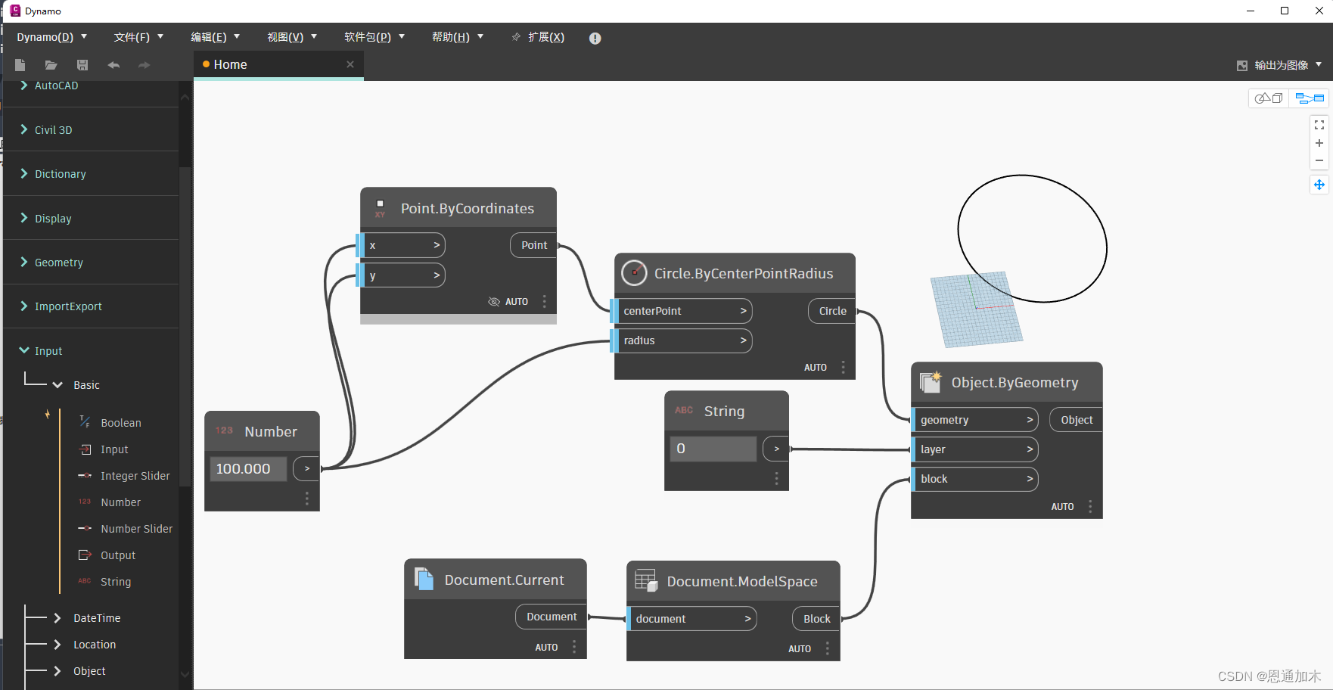The image size is (1333, 690).
Task: Click the Circle output port
Action: pyautogui.click(x=832, y=311)
